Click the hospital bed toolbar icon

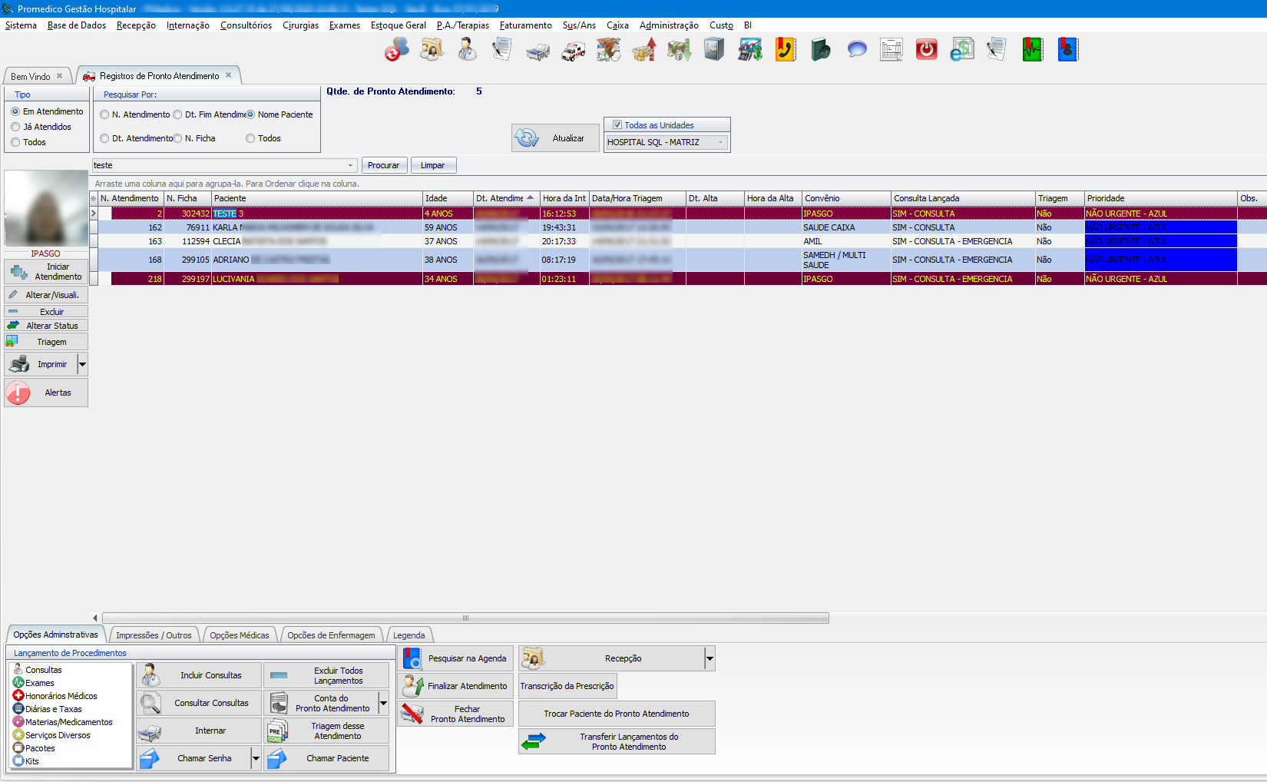coord(538,51)
